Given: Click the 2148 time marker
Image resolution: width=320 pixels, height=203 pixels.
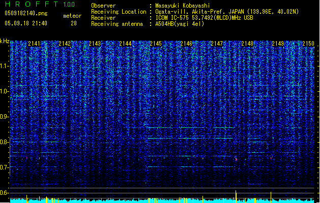Looking at the screenshot, I should [247, 44].
